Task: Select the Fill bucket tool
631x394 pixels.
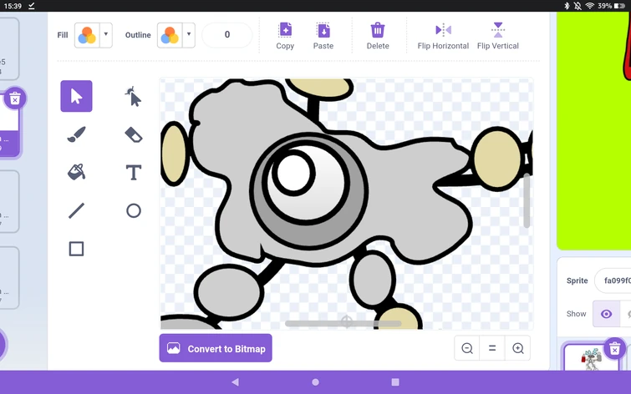Action: (x=76, y=172)
